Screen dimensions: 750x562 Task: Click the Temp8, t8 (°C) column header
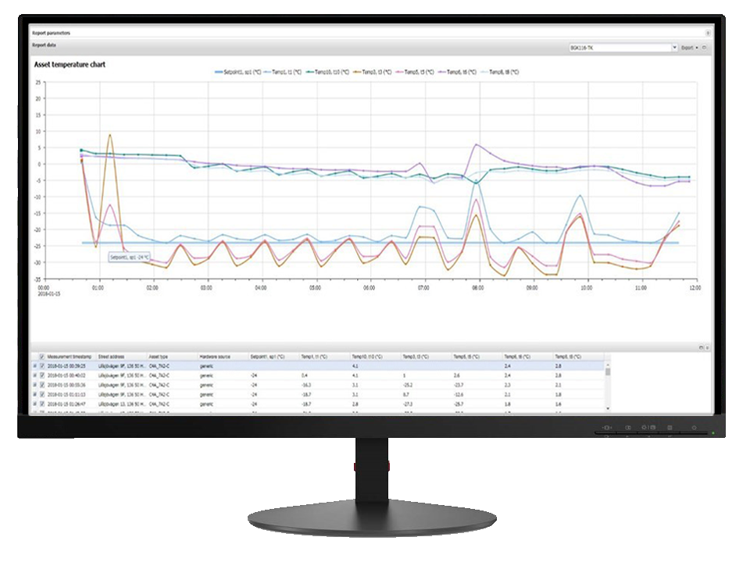pos(578,357)
